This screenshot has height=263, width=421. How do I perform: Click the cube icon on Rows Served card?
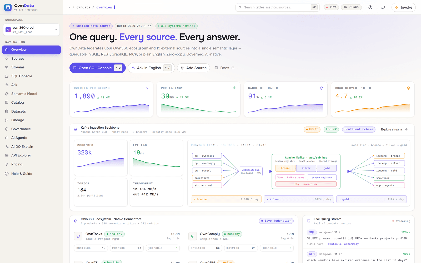tap(408, 88)
